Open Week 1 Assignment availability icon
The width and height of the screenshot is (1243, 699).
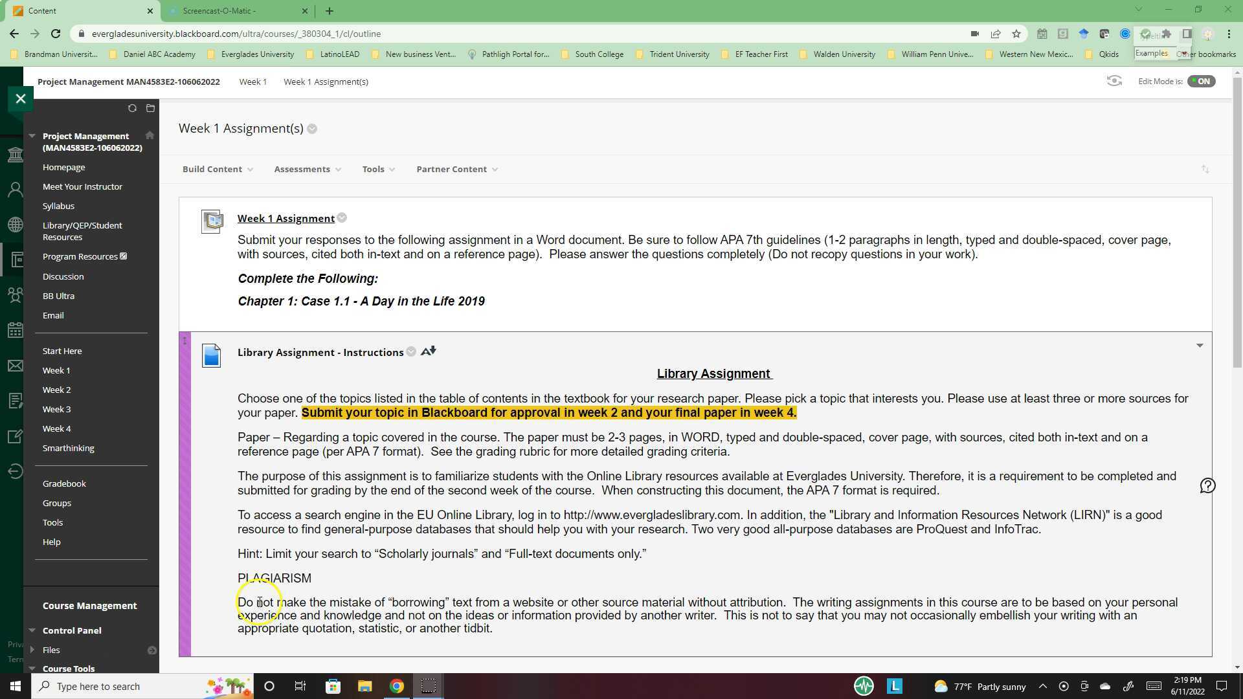(342, 218)
